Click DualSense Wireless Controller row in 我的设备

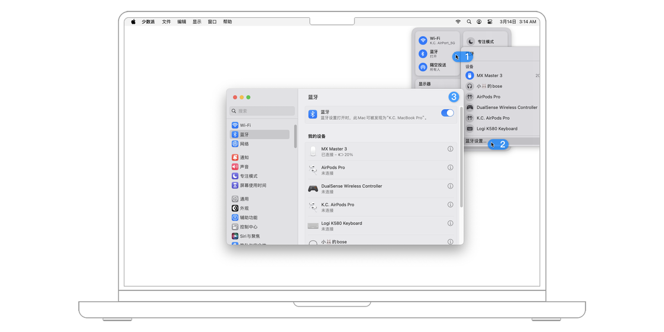pos(381,189)
